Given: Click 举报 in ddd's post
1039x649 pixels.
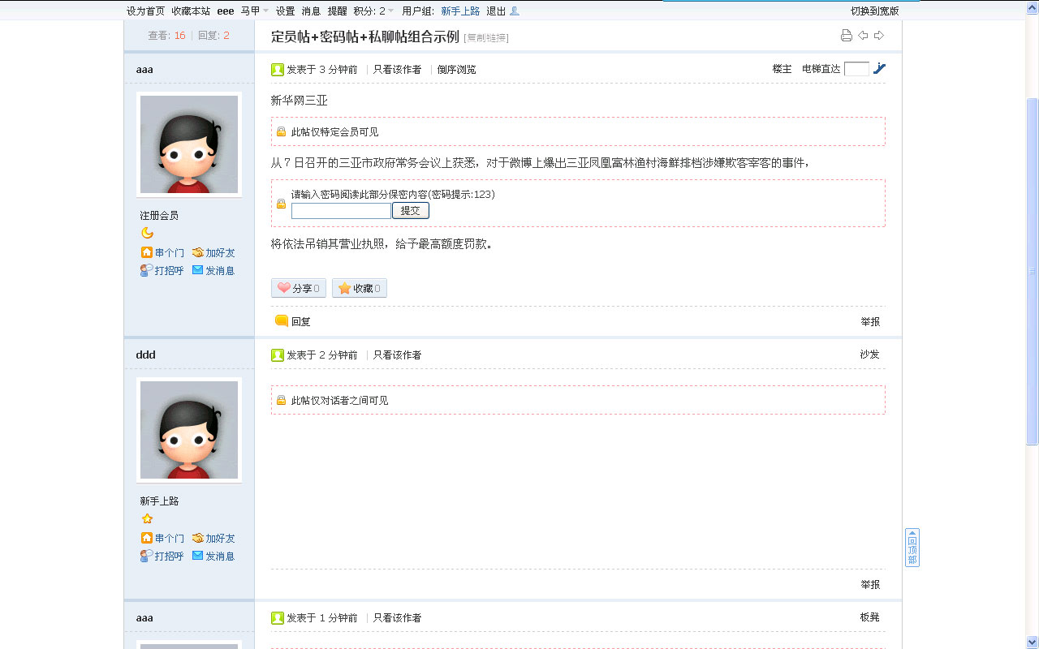Looking at the screenshot, I should click(x=870, y=584).
